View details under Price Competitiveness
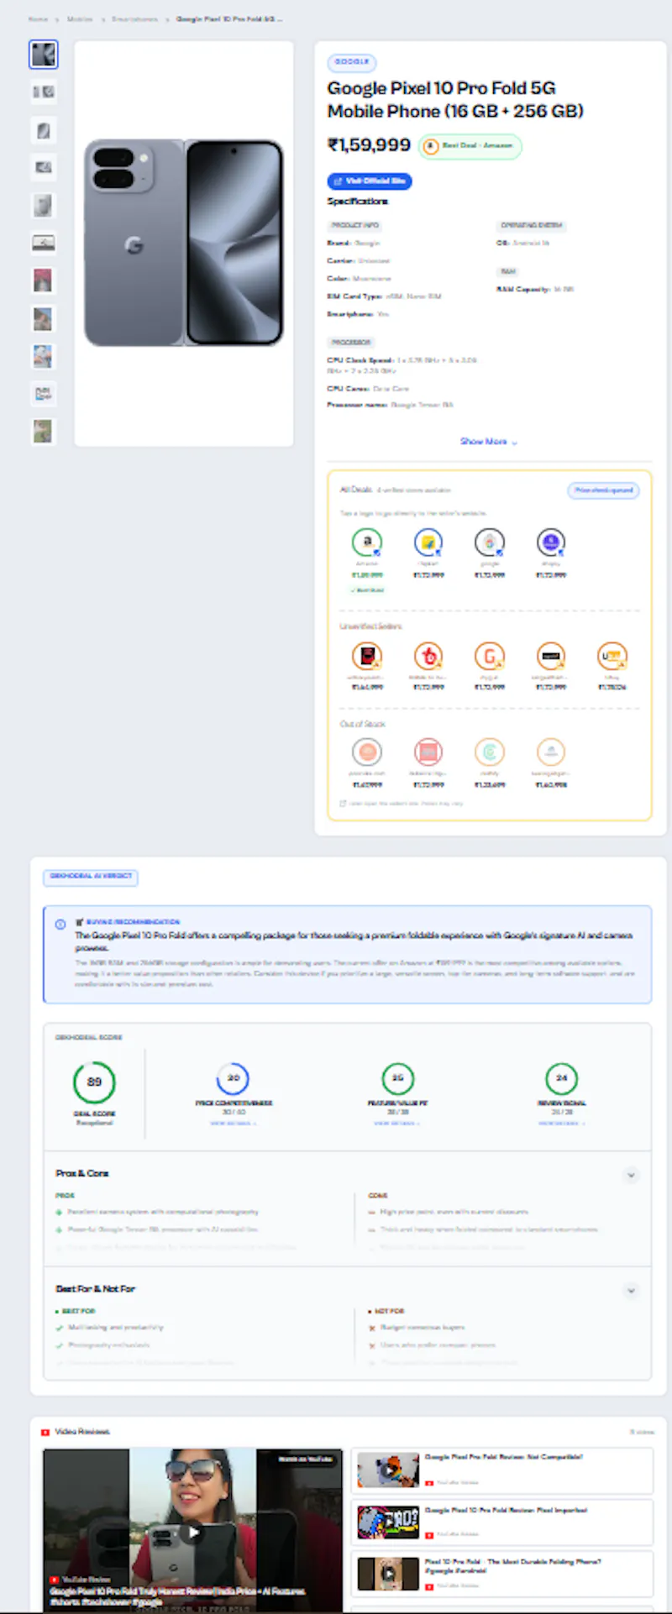 pyautogui.click(x=233, y=1123)
